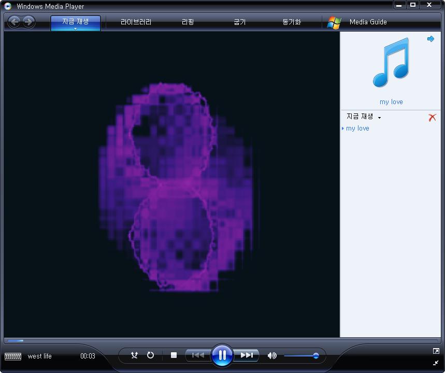Viewport: 445px width, 373px height.
Task: Toggle repeat playback
Action: point(150,355)
